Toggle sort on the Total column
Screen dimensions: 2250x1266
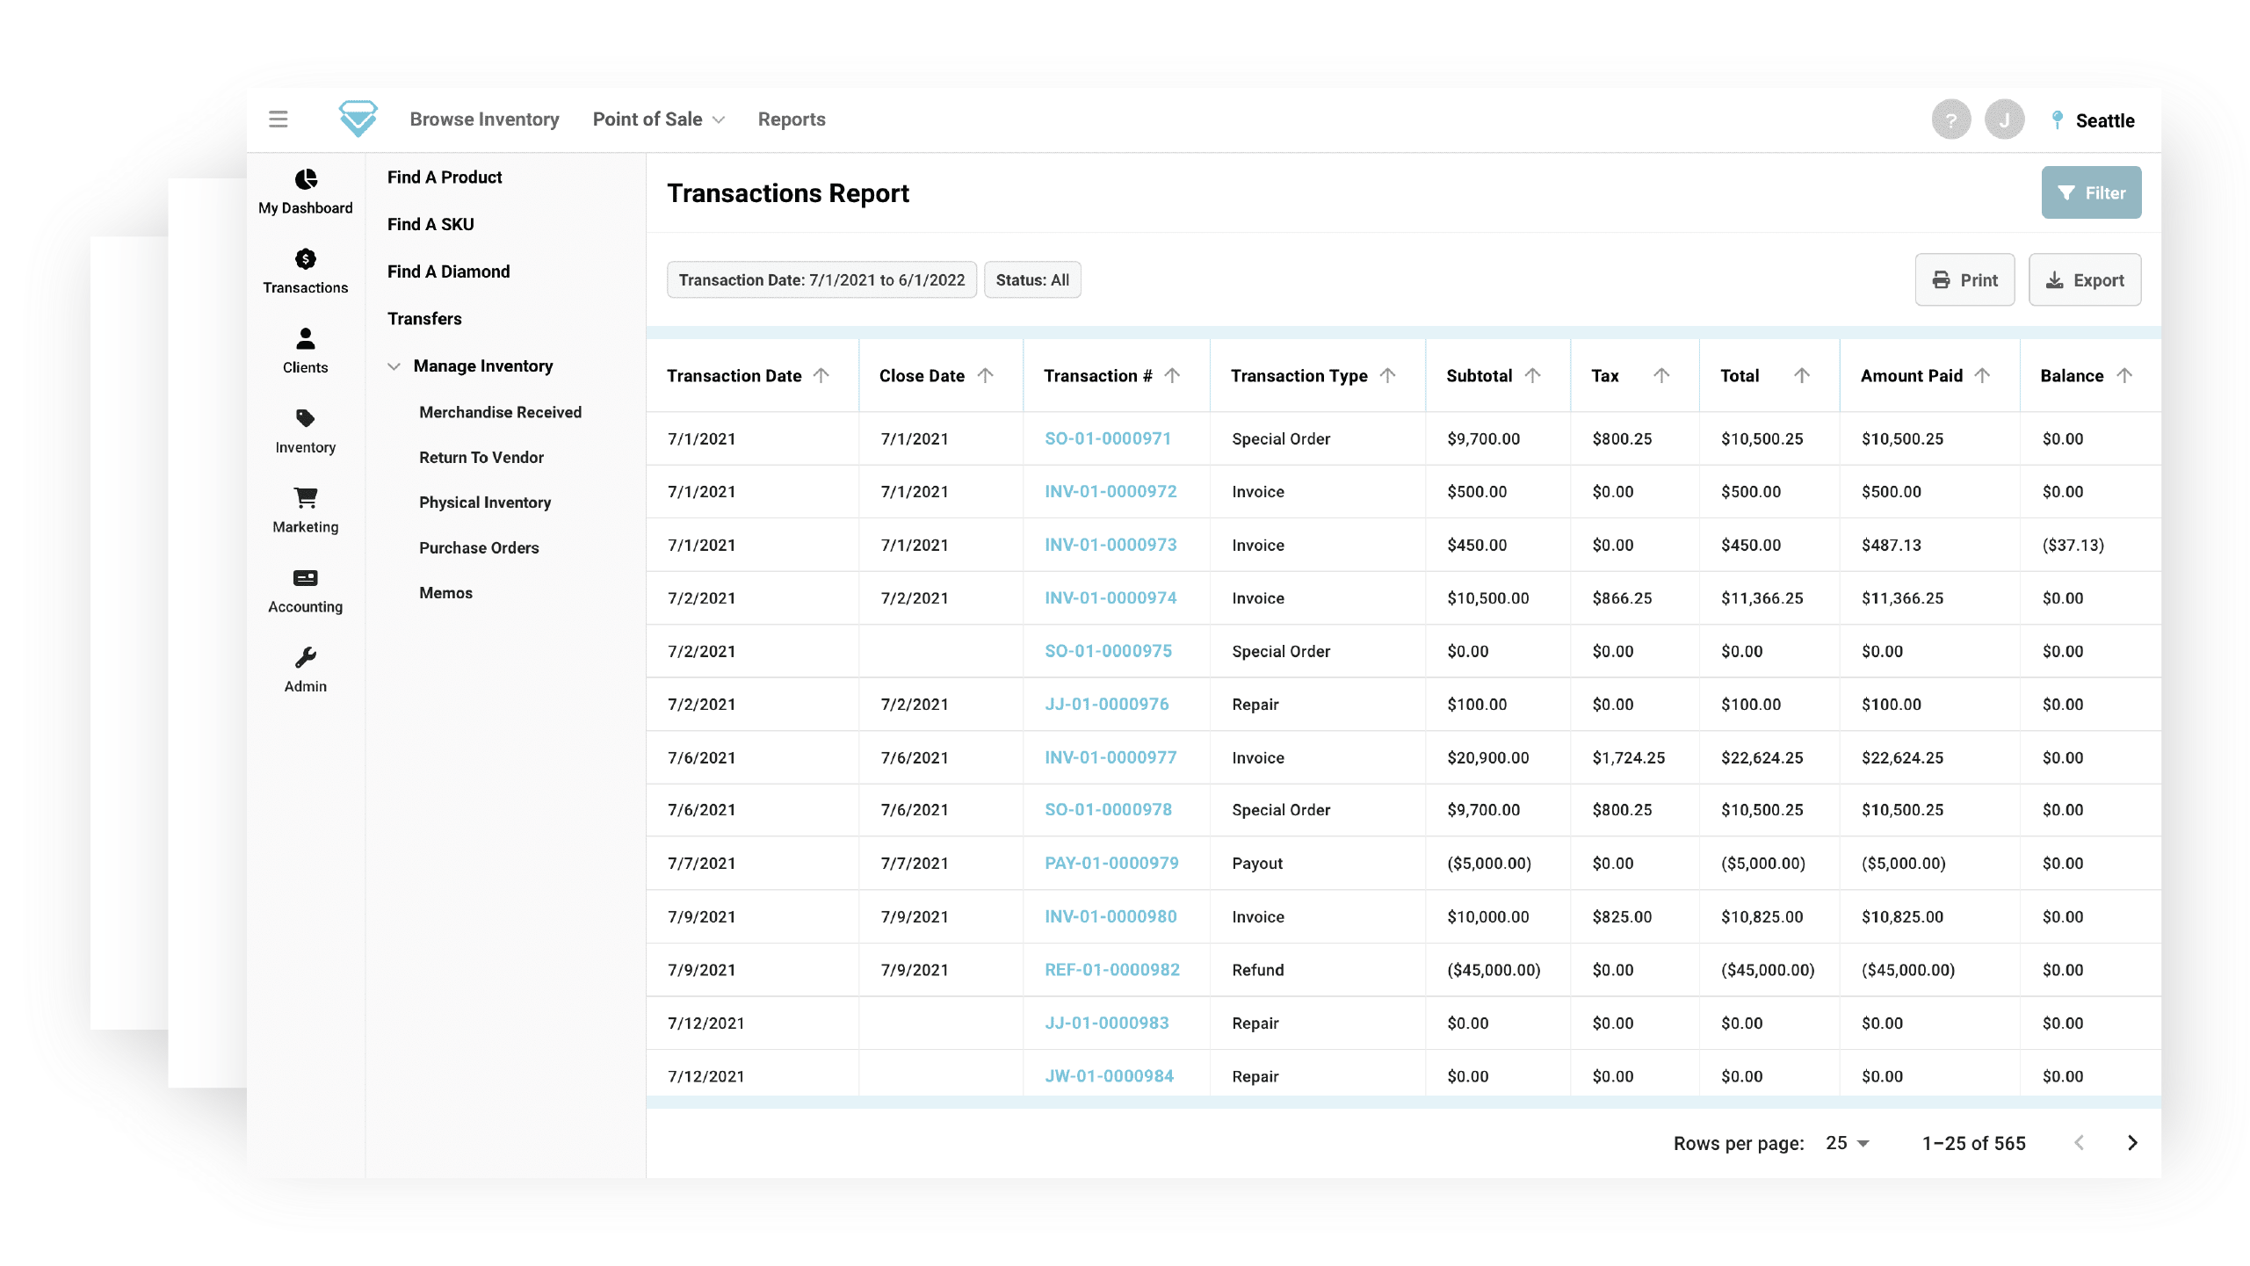[x=1802, y=374]
